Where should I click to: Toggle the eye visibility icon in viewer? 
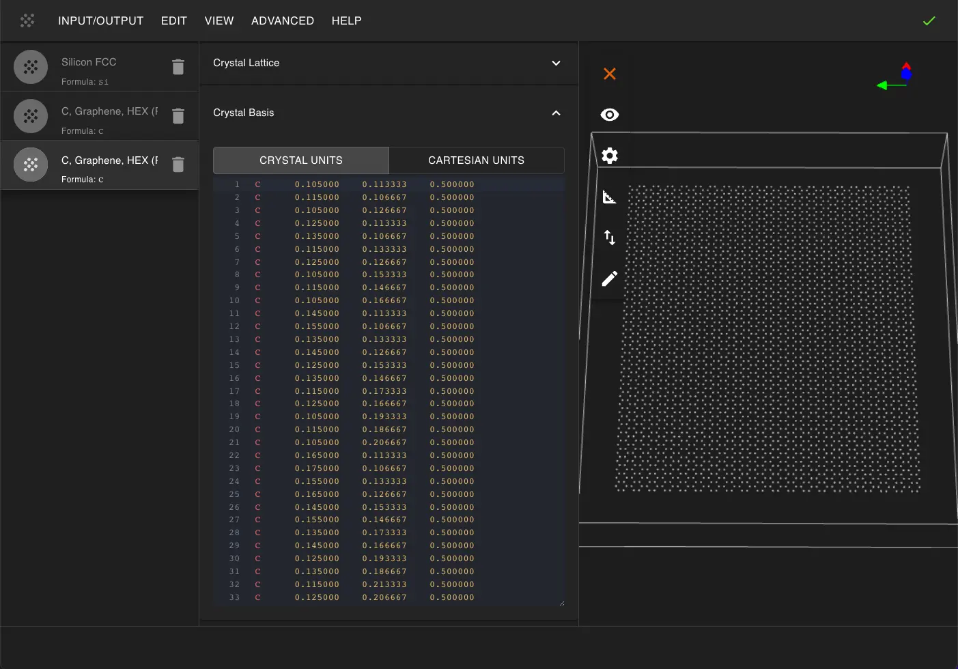(610, 115)
